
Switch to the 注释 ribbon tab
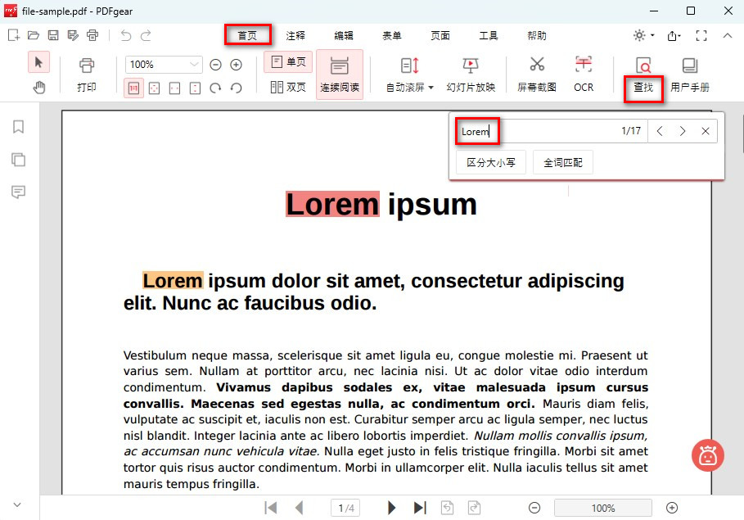click(x=295, y=35)
